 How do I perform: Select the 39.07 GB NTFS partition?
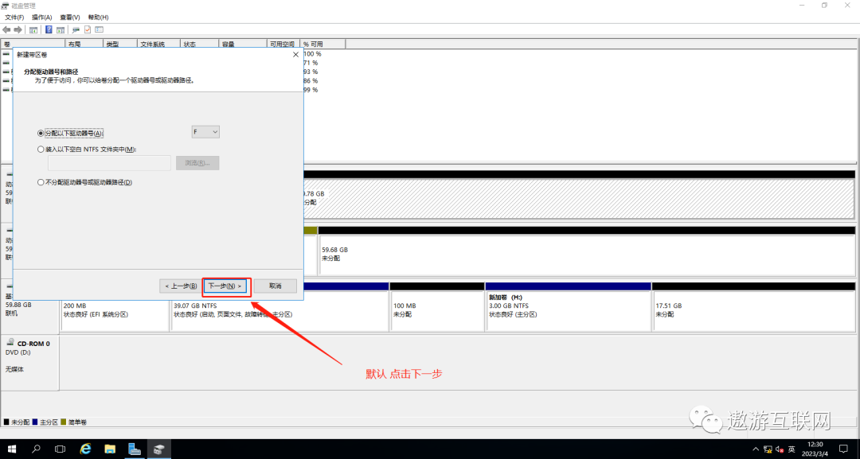click(279, 310)
